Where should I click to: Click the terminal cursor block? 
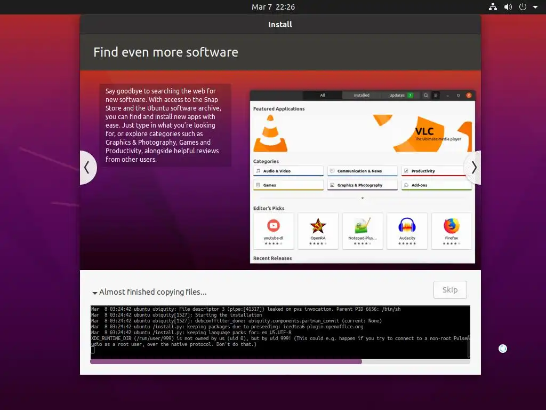tap(93, 350)
